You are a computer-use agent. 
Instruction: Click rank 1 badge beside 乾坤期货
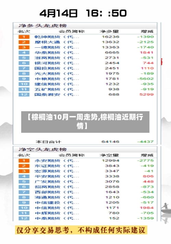pos(24,37)
